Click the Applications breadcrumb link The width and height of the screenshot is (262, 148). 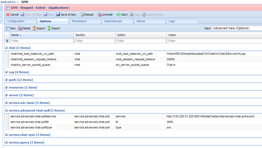8,2
